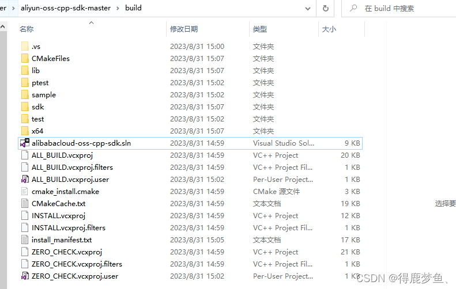This screenshot has height=289, width=456.
Task: Click the search magnifier icon
Action: coord(353,8)
